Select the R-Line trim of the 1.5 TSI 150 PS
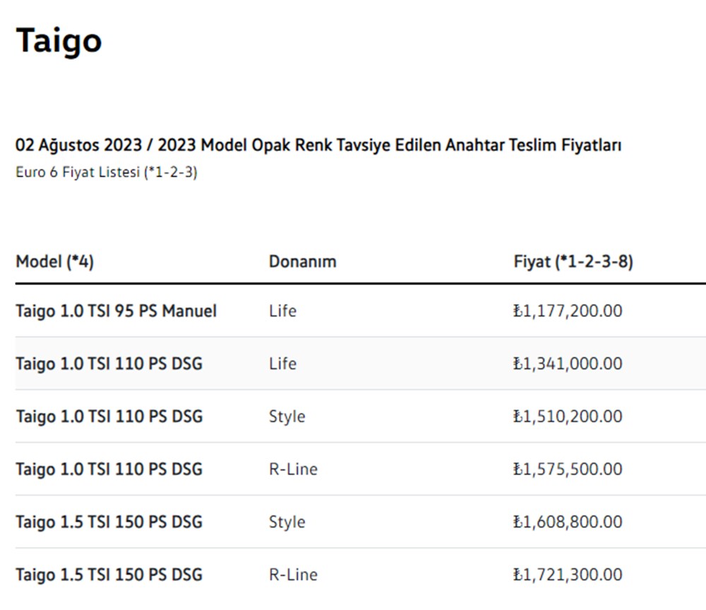The height and width of the screenshot is (610, 706). coord(293,575)
